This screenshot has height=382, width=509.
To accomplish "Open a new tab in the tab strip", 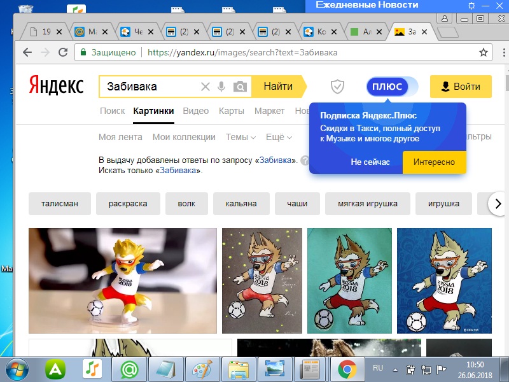I will (x=448, y=32).
